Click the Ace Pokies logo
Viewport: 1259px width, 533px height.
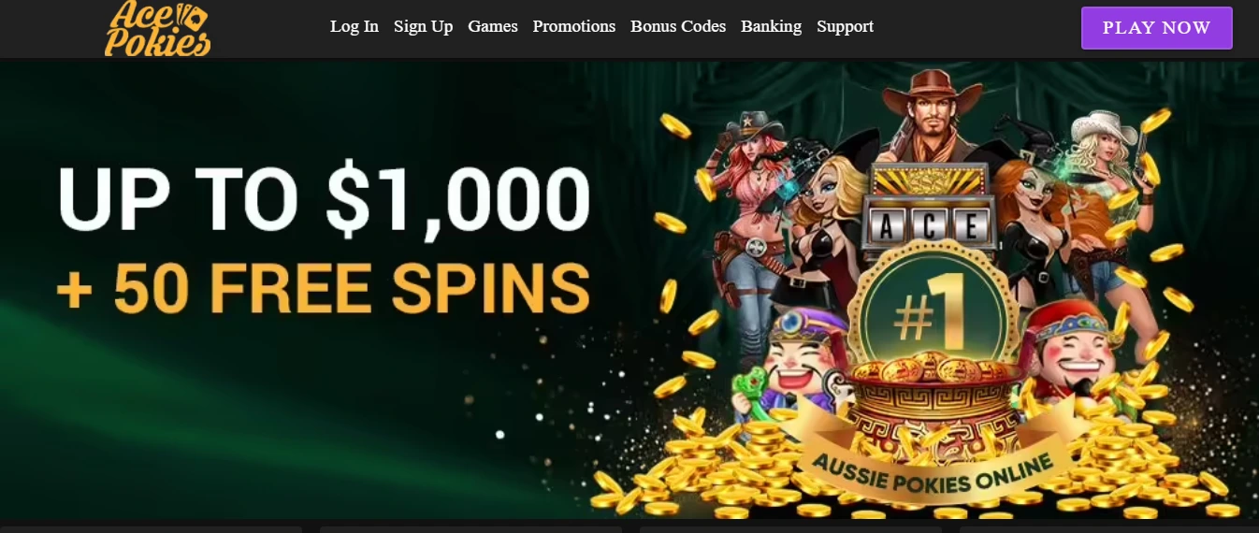click(157, 28)
